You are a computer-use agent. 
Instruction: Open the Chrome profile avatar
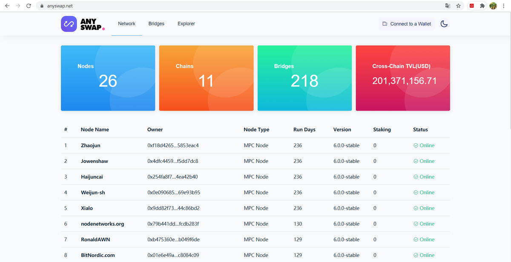[x=493, y=6]
